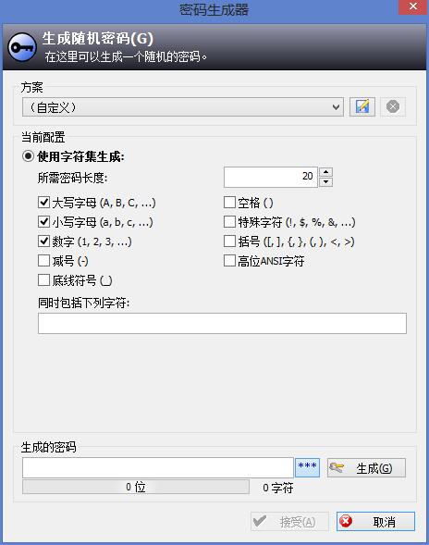This screenshot has height=545, width=429.
Task: Increase password length with up arrow
Action: (x=325, y=172)
